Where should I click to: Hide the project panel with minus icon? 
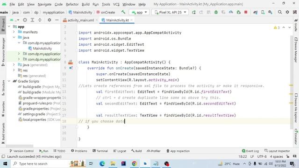[x=57, y=20]
